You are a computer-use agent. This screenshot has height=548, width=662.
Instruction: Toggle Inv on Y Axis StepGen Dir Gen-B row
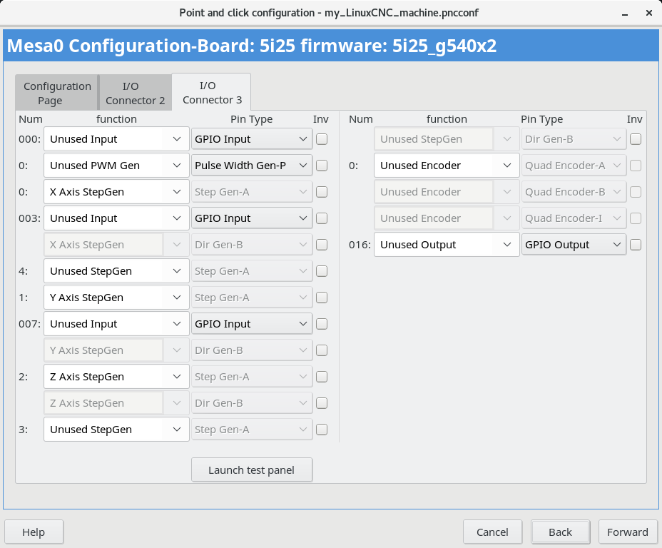point(322,350)
